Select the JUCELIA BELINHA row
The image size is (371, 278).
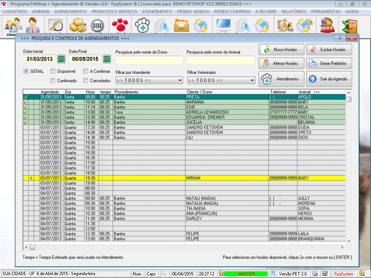184,122
